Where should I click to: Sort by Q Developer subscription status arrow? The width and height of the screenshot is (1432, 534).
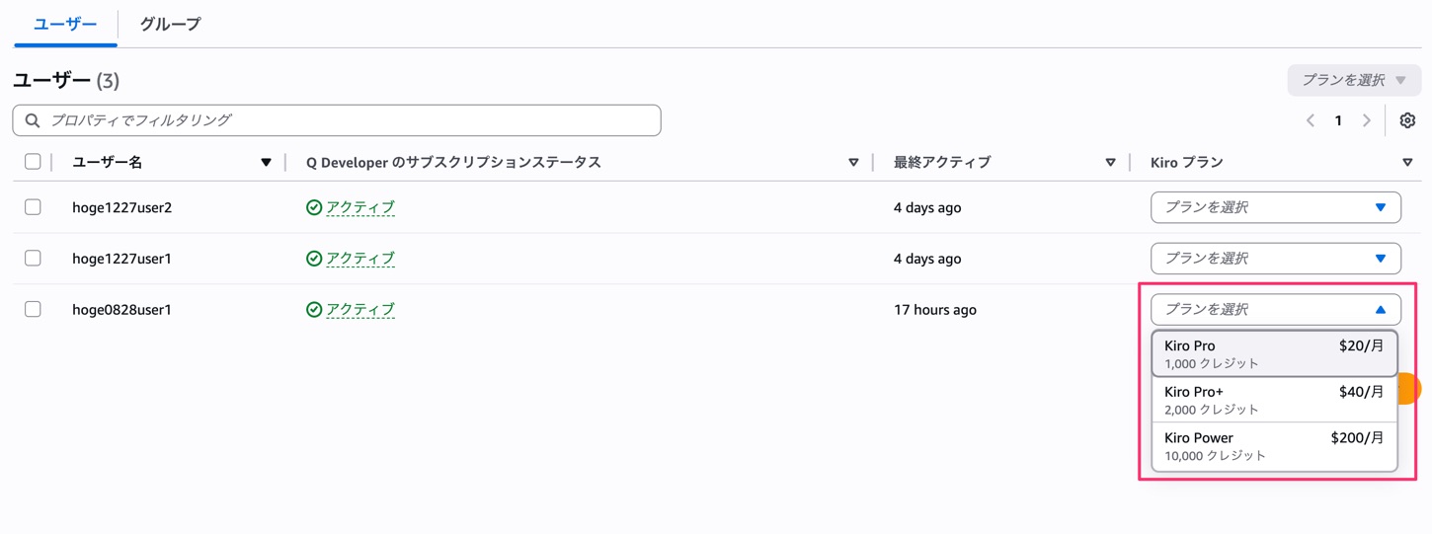coord(853,163)
